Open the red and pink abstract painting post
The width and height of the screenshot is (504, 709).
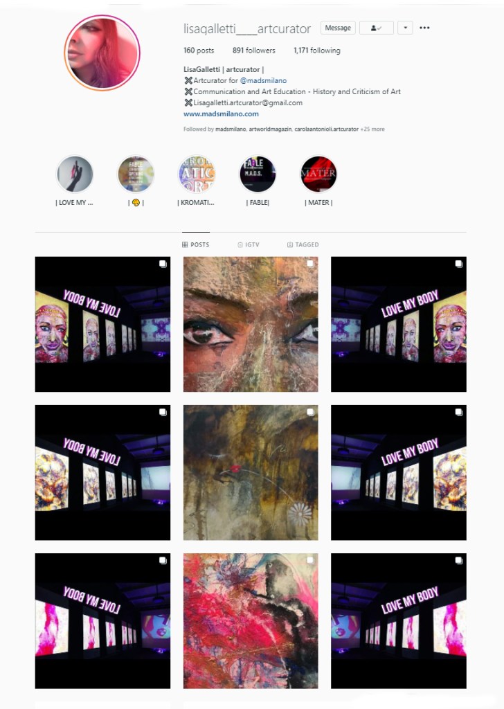251,621
